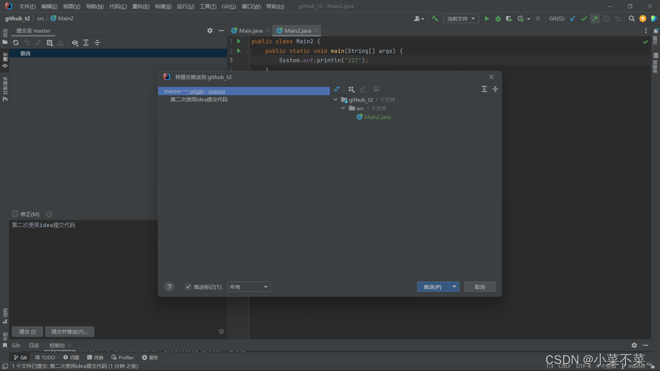Click group-by icon in push dialog
Image resolution: width=660 pixels, height=371 pixels.
click(x=351, y=89)
